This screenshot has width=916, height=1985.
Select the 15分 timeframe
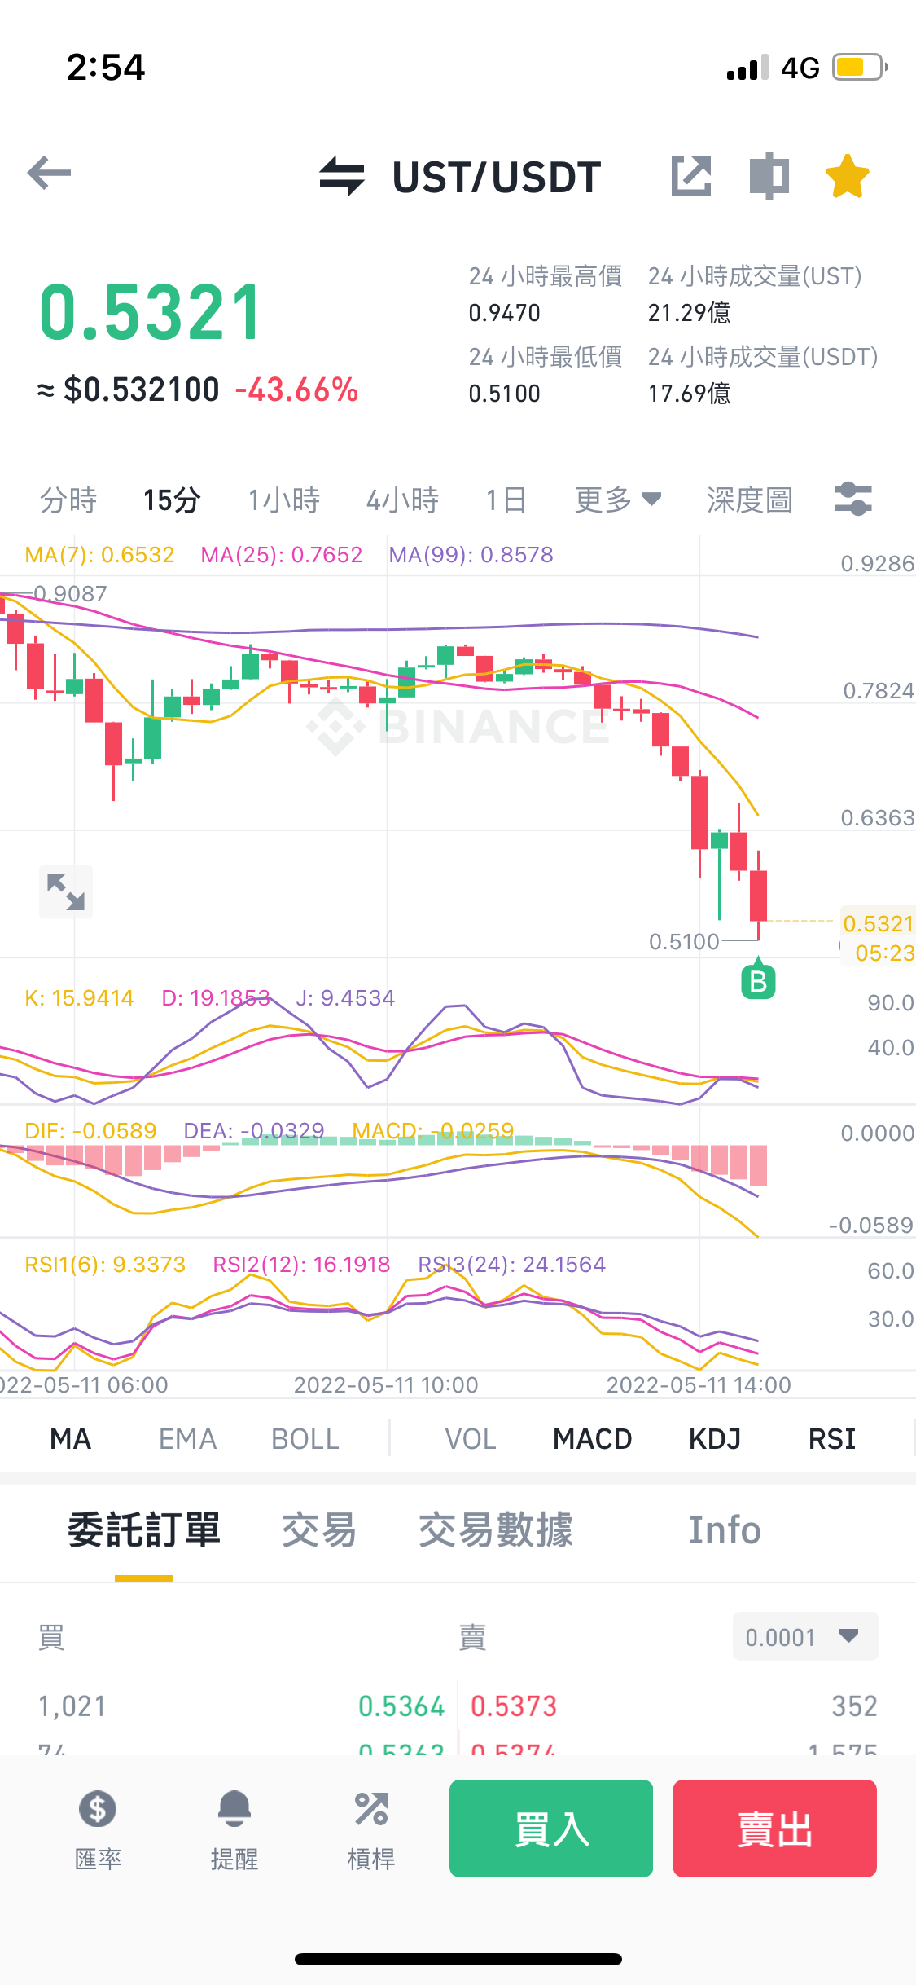(172, 500)
